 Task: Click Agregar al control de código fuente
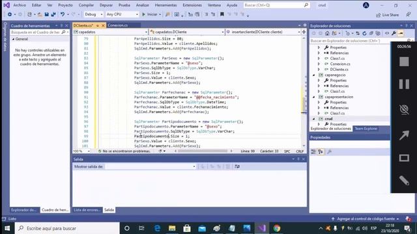(366, 219)
